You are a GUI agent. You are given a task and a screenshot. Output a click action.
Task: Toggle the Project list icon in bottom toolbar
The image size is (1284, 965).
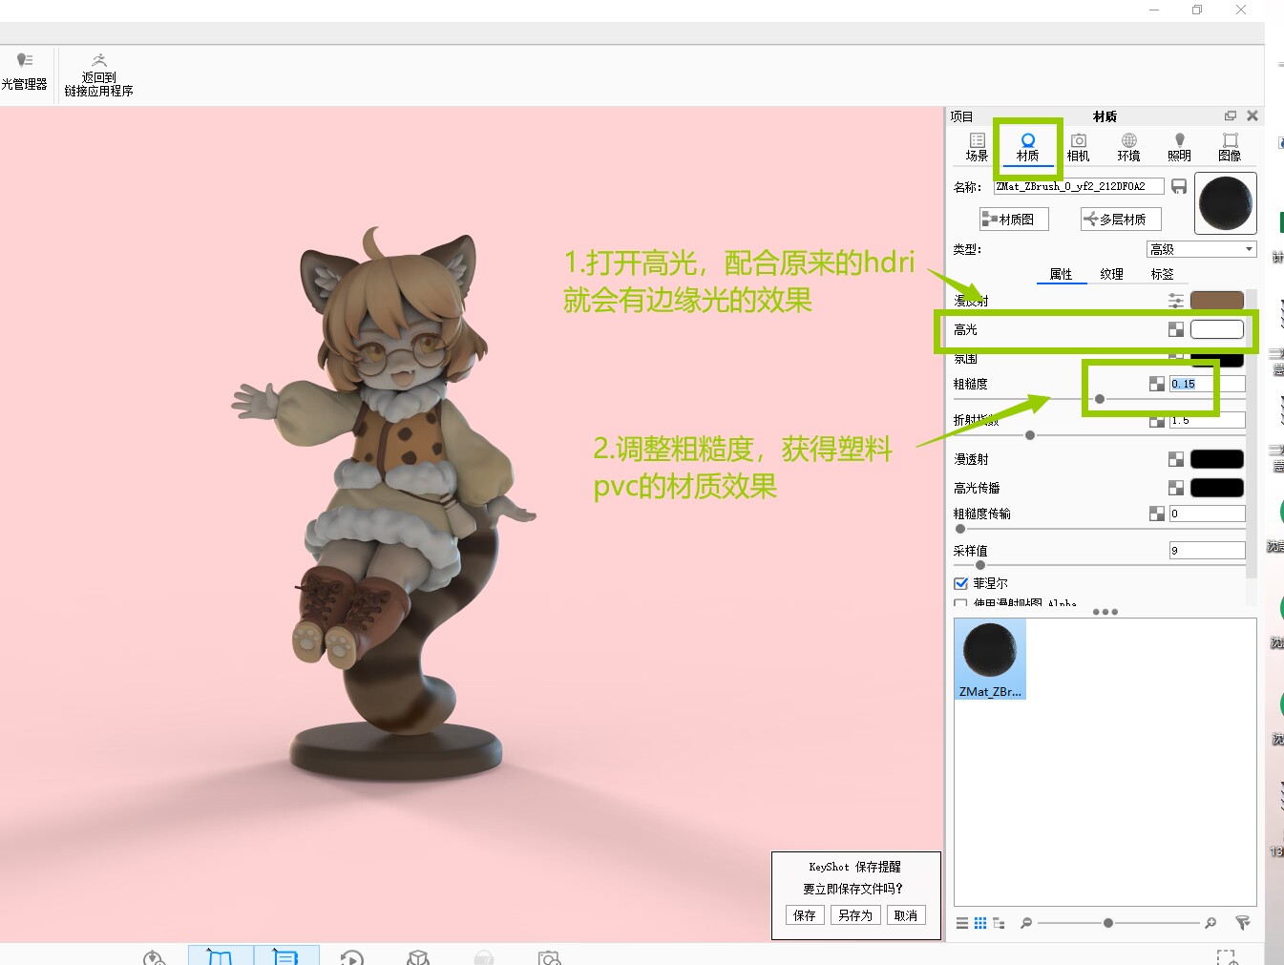tap(286, 956)
